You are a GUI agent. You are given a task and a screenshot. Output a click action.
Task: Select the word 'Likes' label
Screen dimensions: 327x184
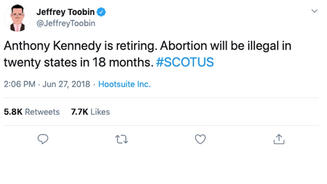click(x=100, y=112)
